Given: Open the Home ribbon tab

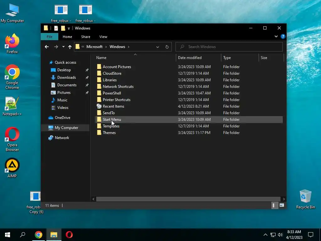Looking at the screenshot, I should tap(67, 37).
